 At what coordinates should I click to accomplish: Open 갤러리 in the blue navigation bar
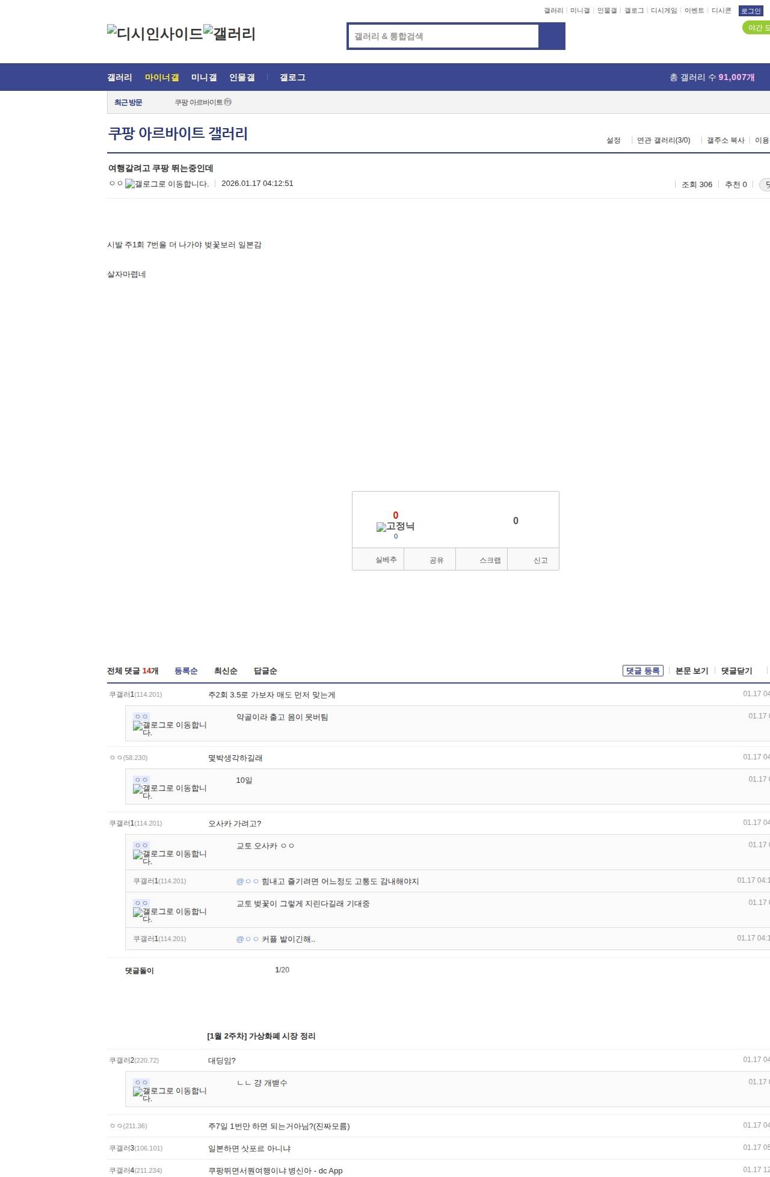pos(120,77)
